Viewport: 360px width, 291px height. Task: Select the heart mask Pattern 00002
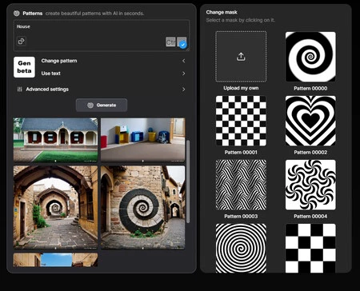click(x=310, y=121)
